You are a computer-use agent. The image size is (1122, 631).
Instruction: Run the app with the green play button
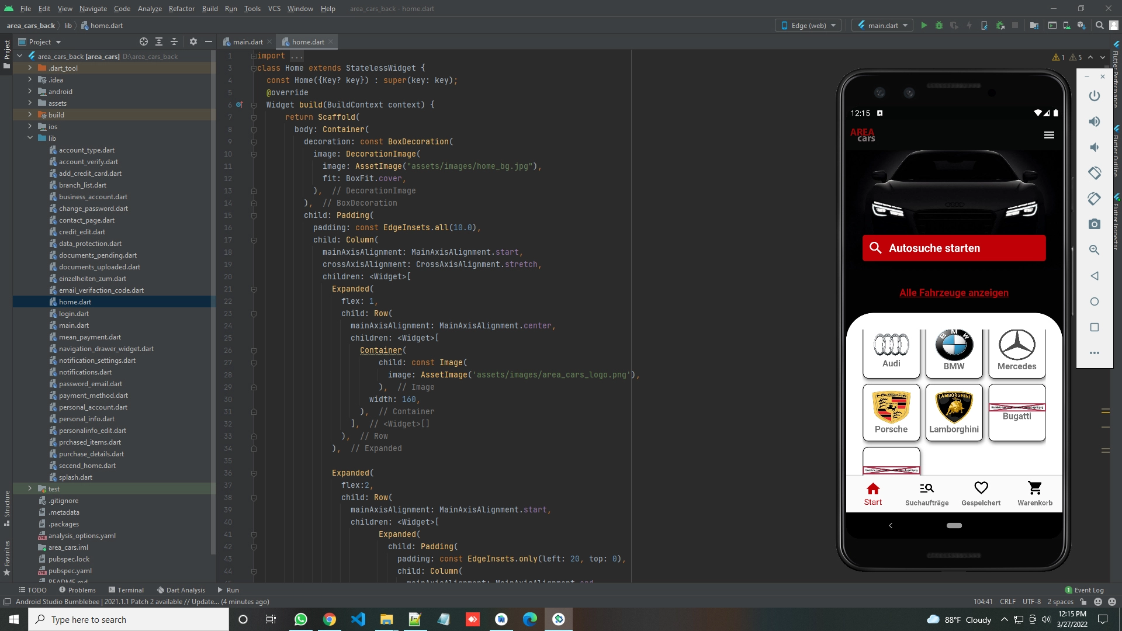pyautogui.click(x=924, y=26)
